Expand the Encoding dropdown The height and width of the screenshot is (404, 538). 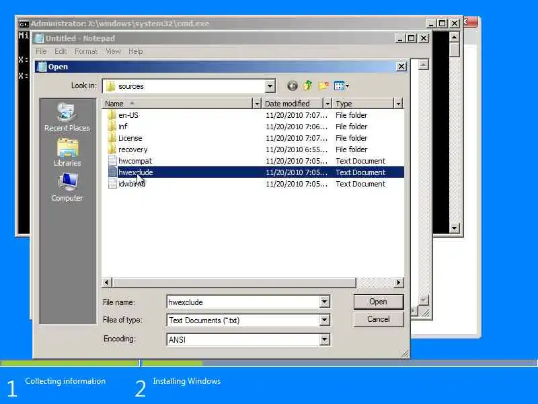[x=324, y=339]
